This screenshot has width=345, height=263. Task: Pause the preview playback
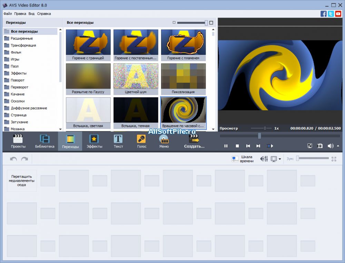click(226, 146)
